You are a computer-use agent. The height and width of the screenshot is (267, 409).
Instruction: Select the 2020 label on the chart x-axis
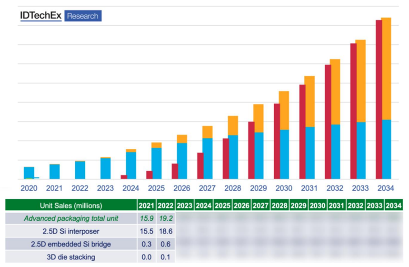point(29,188)
